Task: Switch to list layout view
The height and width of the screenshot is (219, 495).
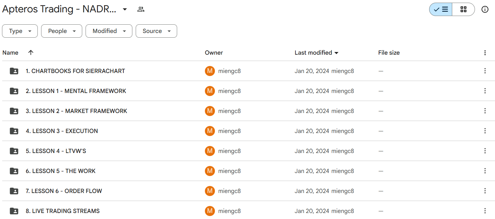Action: [x=441, y=9]
